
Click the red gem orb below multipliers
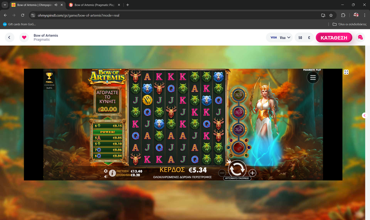[x=238, y=147]
